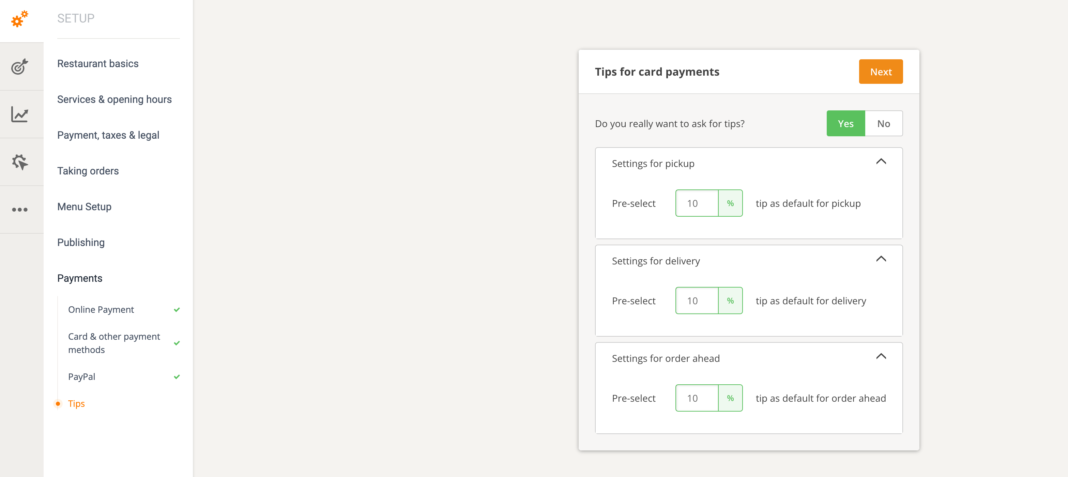
Task: Select Taking orders in the sidebar
Action: pos(88,170)
